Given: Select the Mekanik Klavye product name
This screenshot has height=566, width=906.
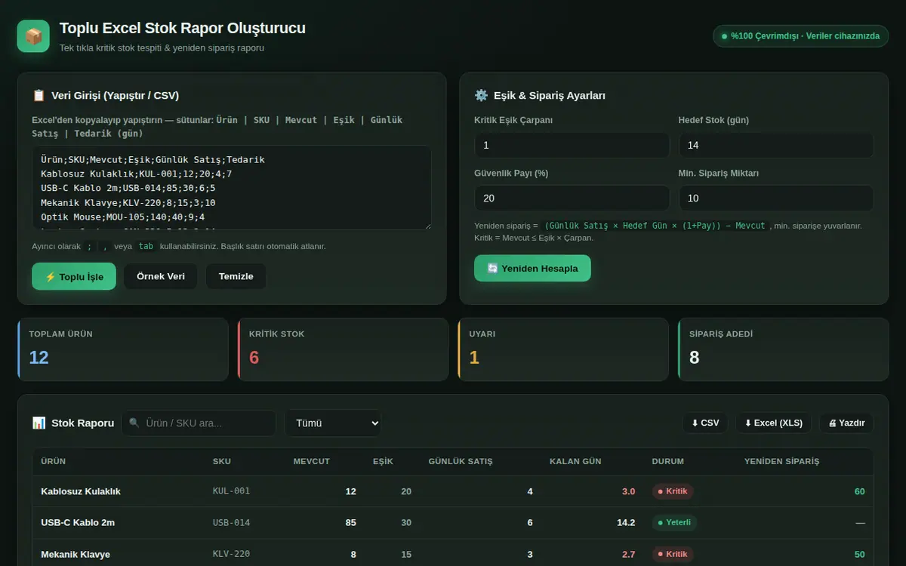Looking at the screenshot, I should [x=75, y=554].
